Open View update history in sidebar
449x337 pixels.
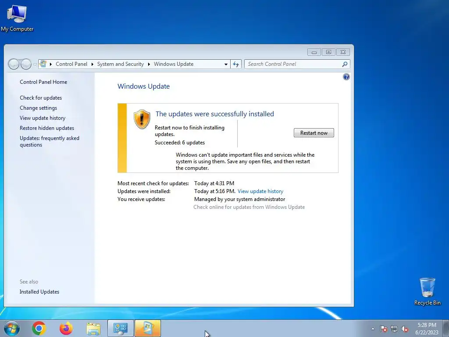pos(43,118)
